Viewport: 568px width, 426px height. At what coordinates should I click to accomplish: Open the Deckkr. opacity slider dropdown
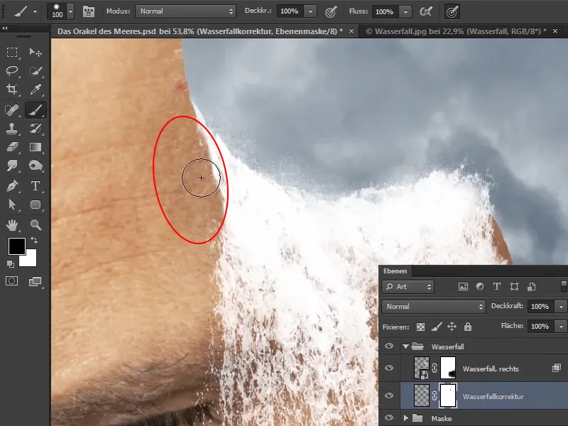pyautogui.click(x=310, y=11)
